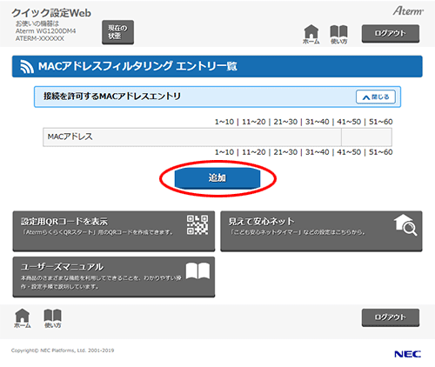Viewport: 435px width, 367px height.
Task: Click the NEC logo in the footer
Action: coord(407,354)
